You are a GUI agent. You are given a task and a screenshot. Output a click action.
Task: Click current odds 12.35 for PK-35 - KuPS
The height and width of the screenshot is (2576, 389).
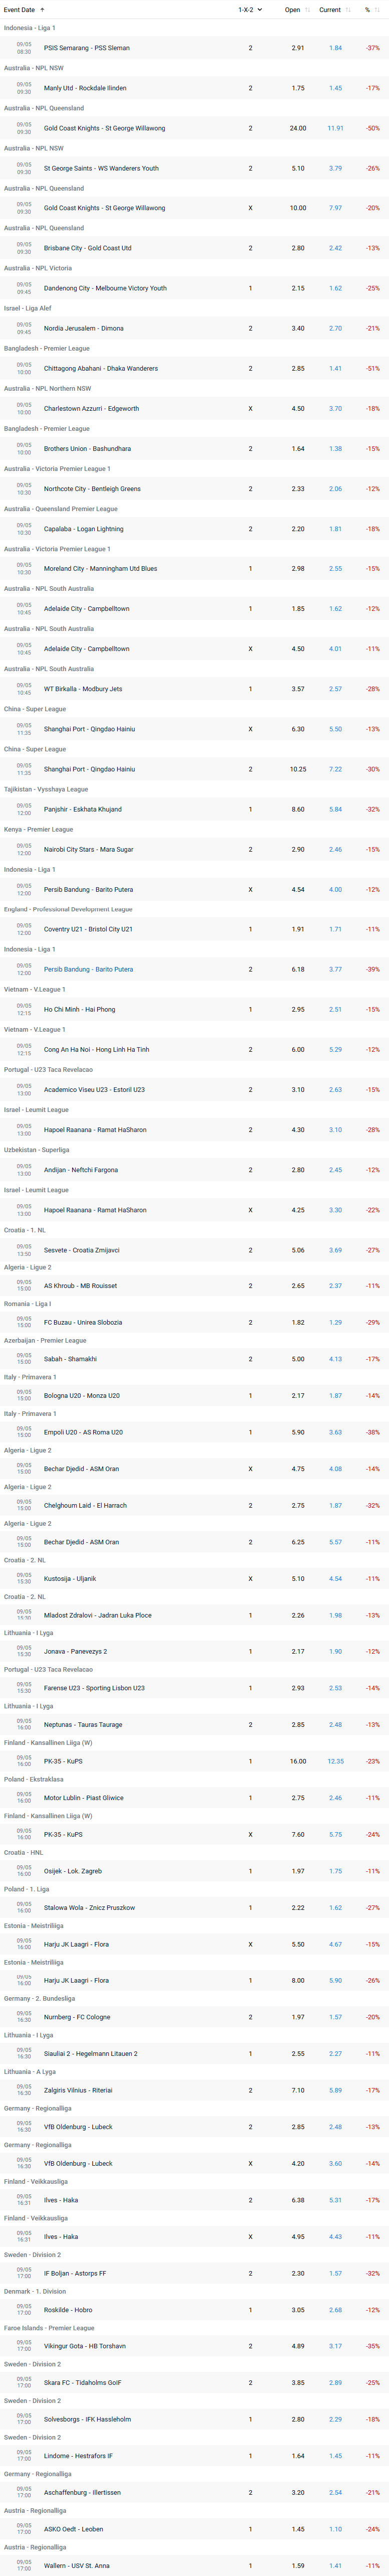point(335,1761)
